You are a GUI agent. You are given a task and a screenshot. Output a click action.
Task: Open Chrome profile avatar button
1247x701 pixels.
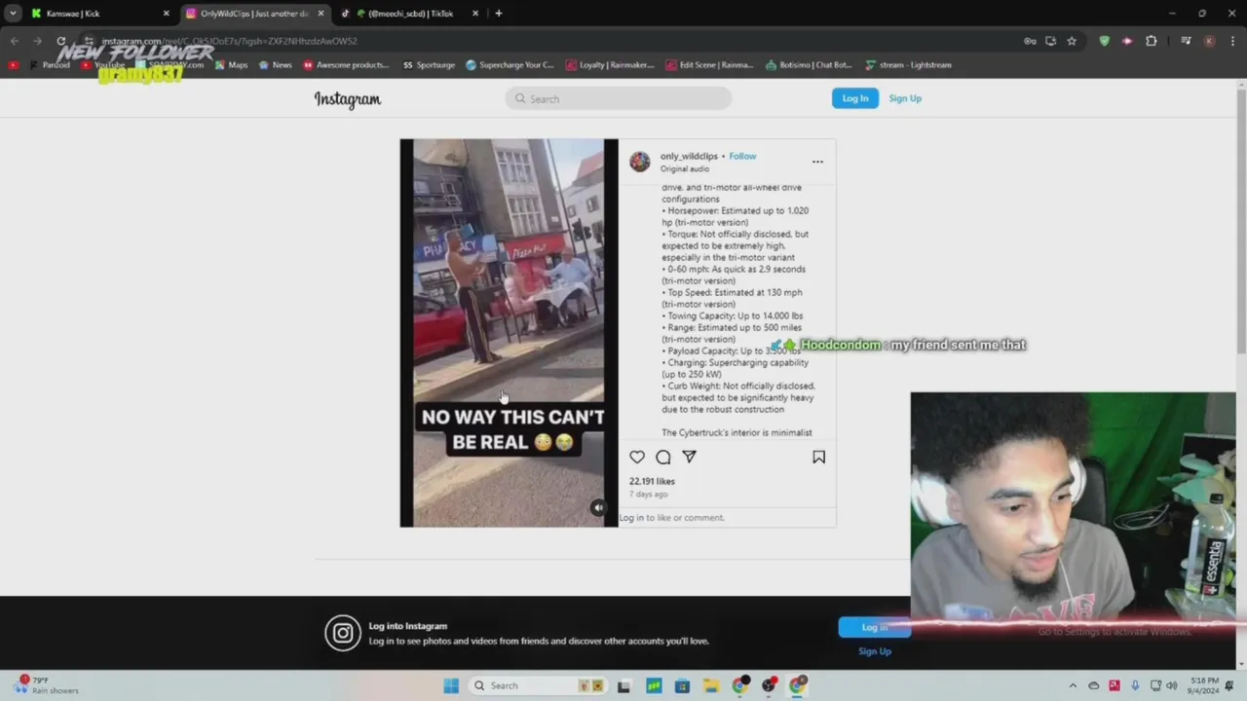pos(1209,41)
